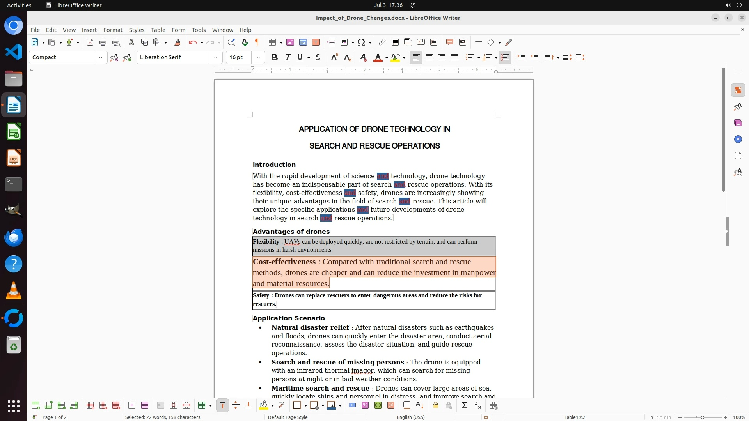The height and width of the screenshot is (421, 749).
Task: Toggle formatting marks (pilcrow) icon
Action: 257,42
